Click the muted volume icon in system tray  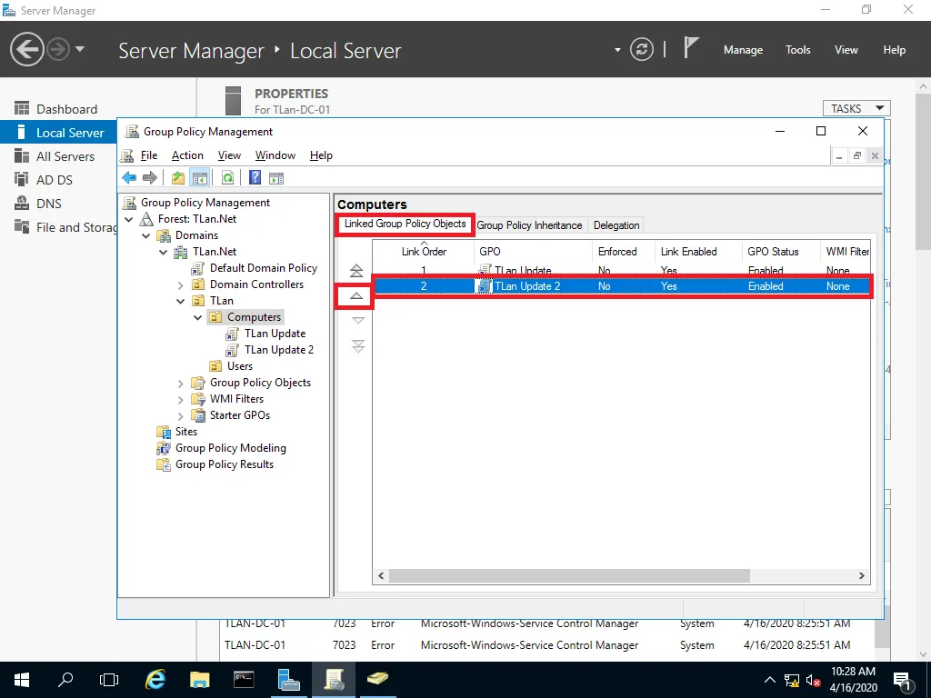pos(813,681)
